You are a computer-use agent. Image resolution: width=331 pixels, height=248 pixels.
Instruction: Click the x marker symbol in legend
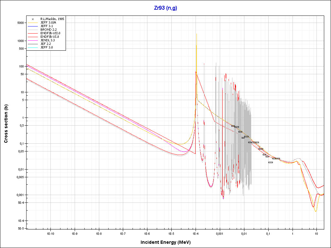[x=33, y=19]
